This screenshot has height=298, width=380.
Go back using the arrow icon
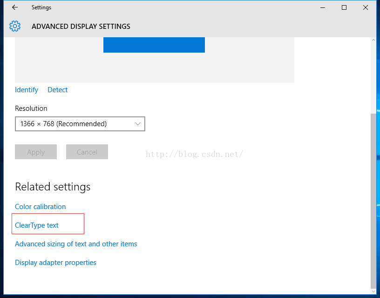point(15,7)
